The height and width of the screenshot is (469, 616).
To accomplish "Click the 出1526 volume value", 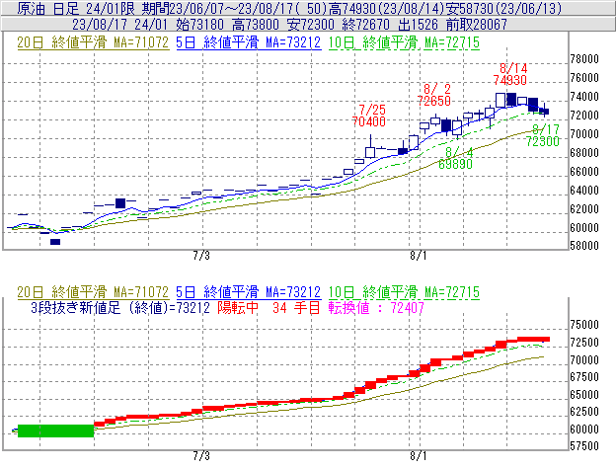I will (418, 25).
